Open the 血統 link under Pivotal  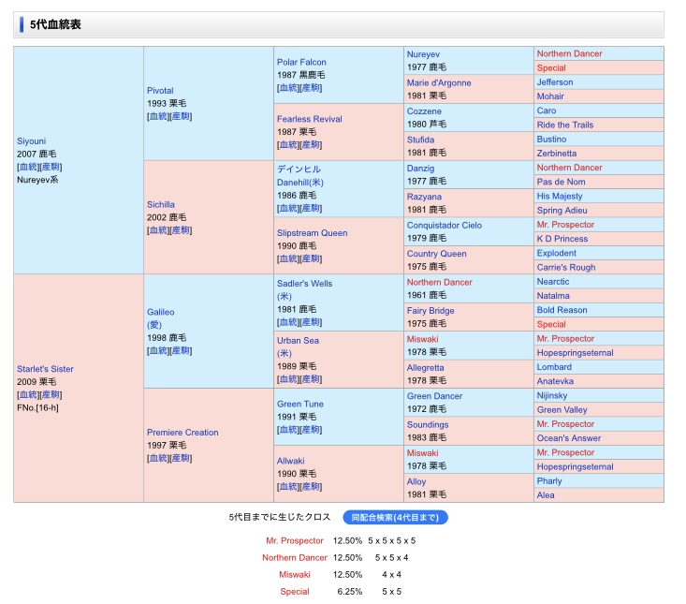tap(157, 117)
